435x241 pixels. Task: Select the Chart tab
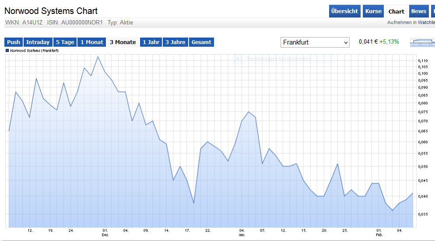tap(396, 11)
